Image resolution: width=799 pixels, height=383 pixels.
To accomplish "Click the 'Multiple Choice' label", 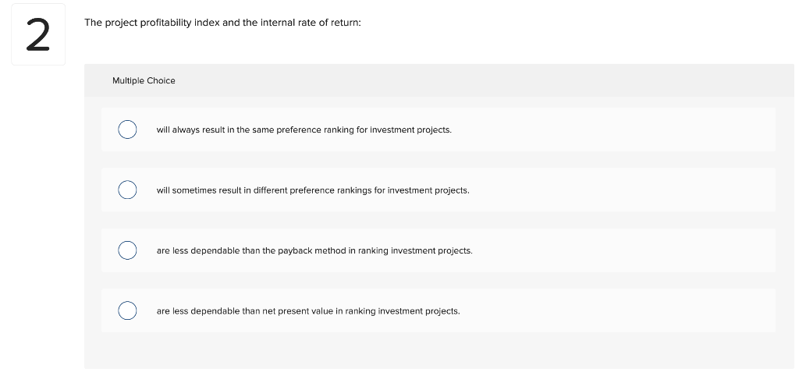I will point(144,80).
